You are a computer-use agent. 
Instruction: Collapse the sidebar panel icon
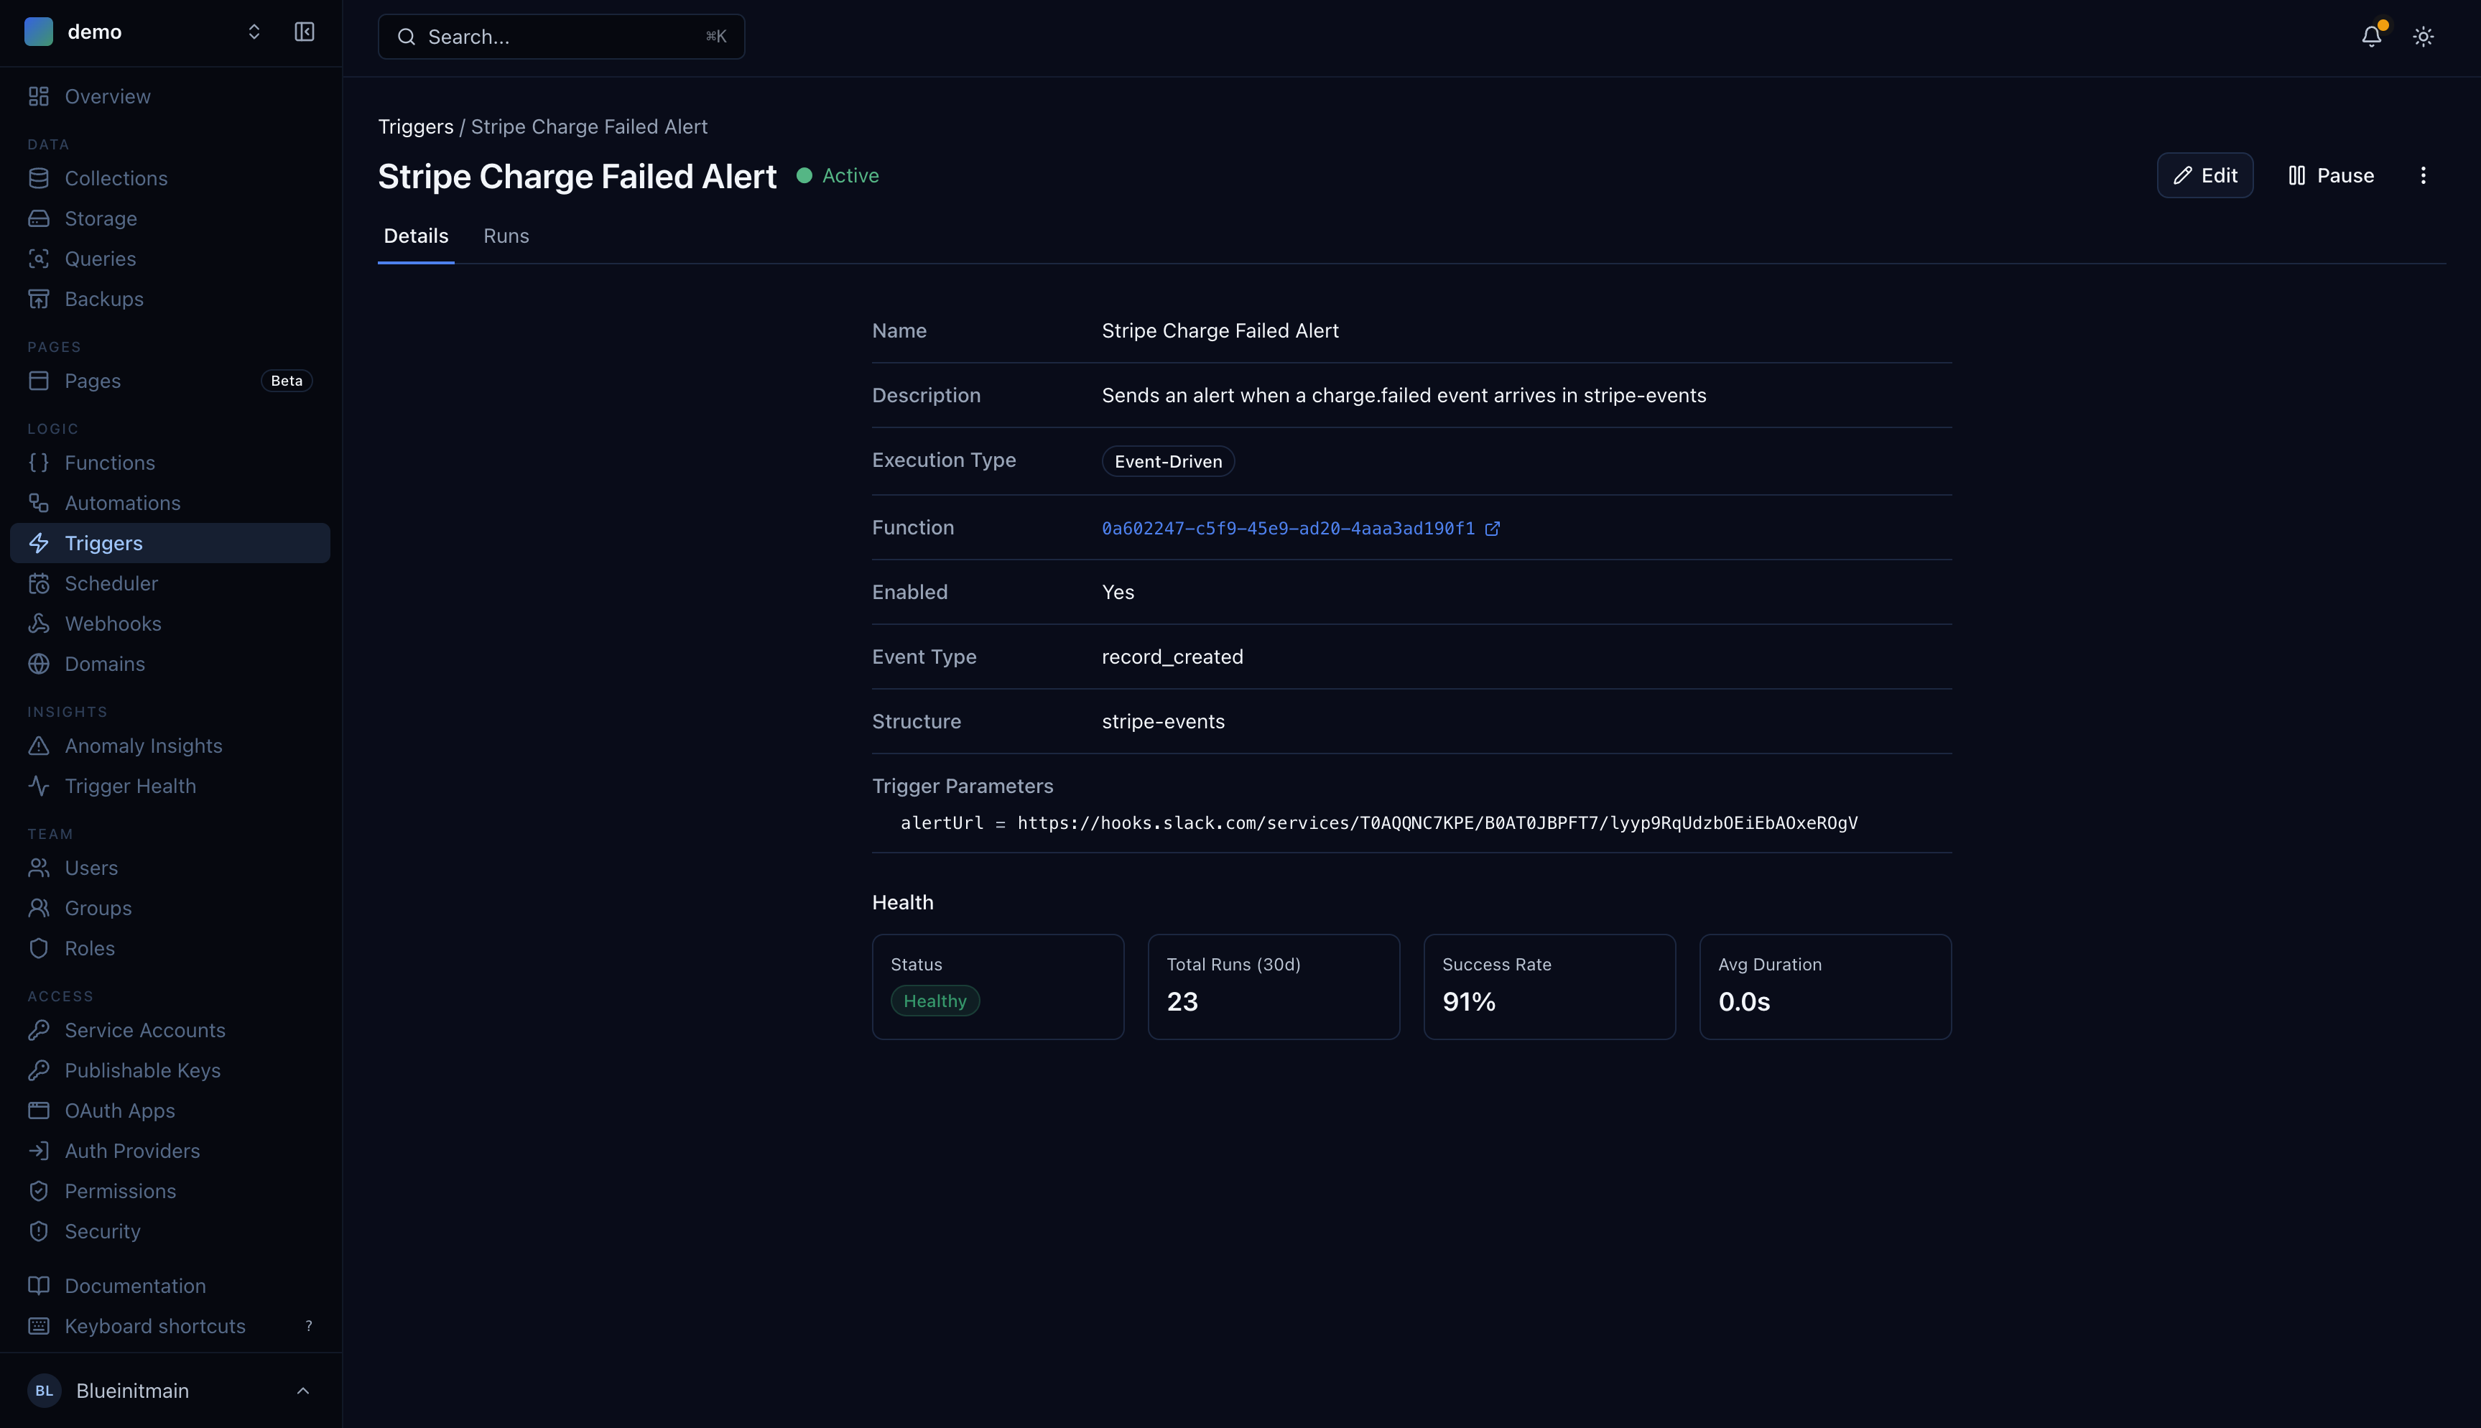click(x=304, y=32)
